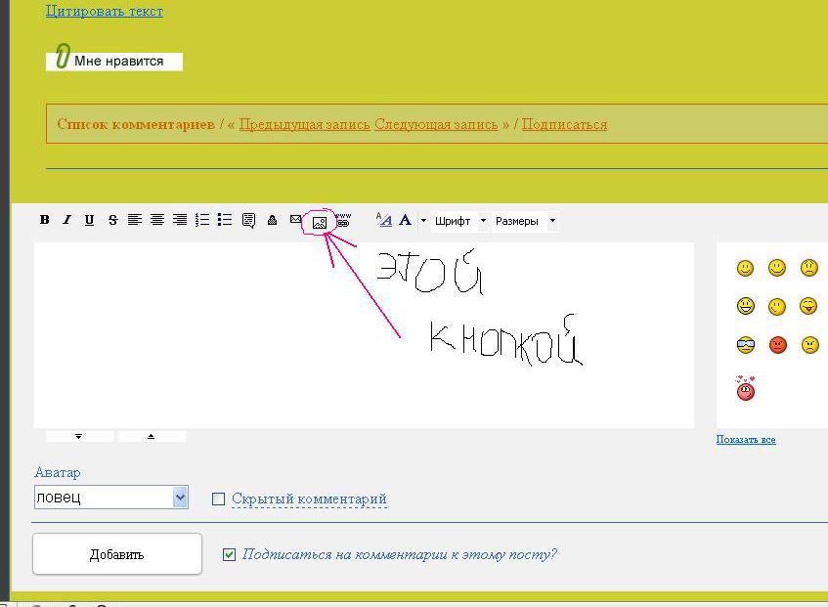Insert a numbered list
The image size is (828, 607).
pos(202,220)
